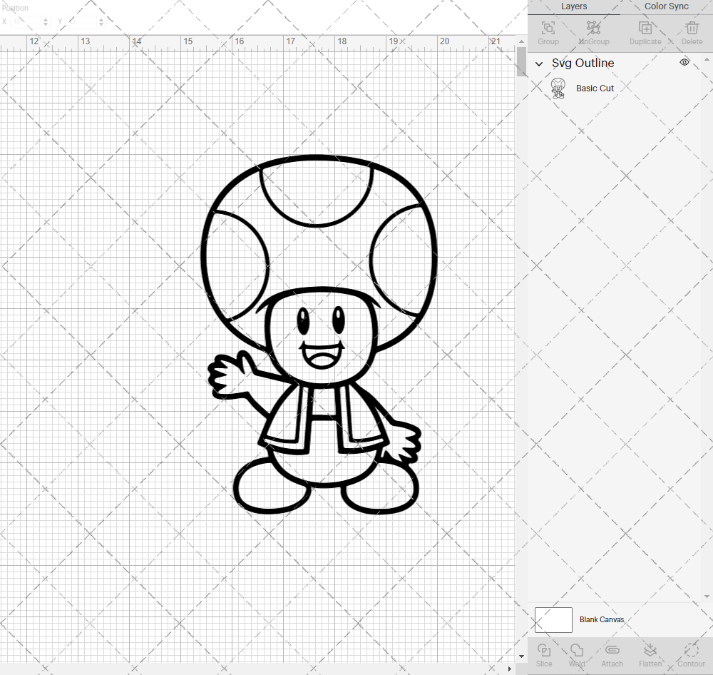Switch to the Layers tab
This screenshot has height=675, width=713.
point(574,6)
